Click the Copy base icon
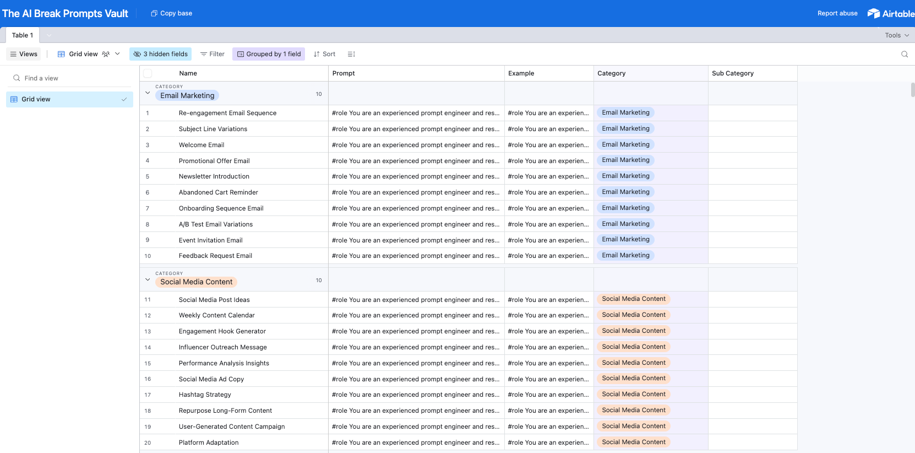This screenshot has width=915, height=453. click(x=154, y=13)
